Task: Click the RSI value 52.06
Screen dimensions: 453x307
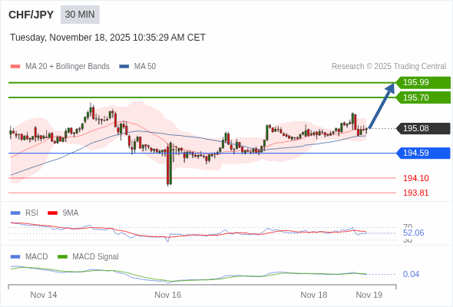Action: coord(413,233)
